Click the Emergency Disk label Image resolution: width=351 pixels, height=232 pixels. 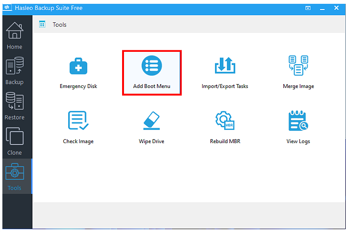pyautogui.click(x=78, y=87)
